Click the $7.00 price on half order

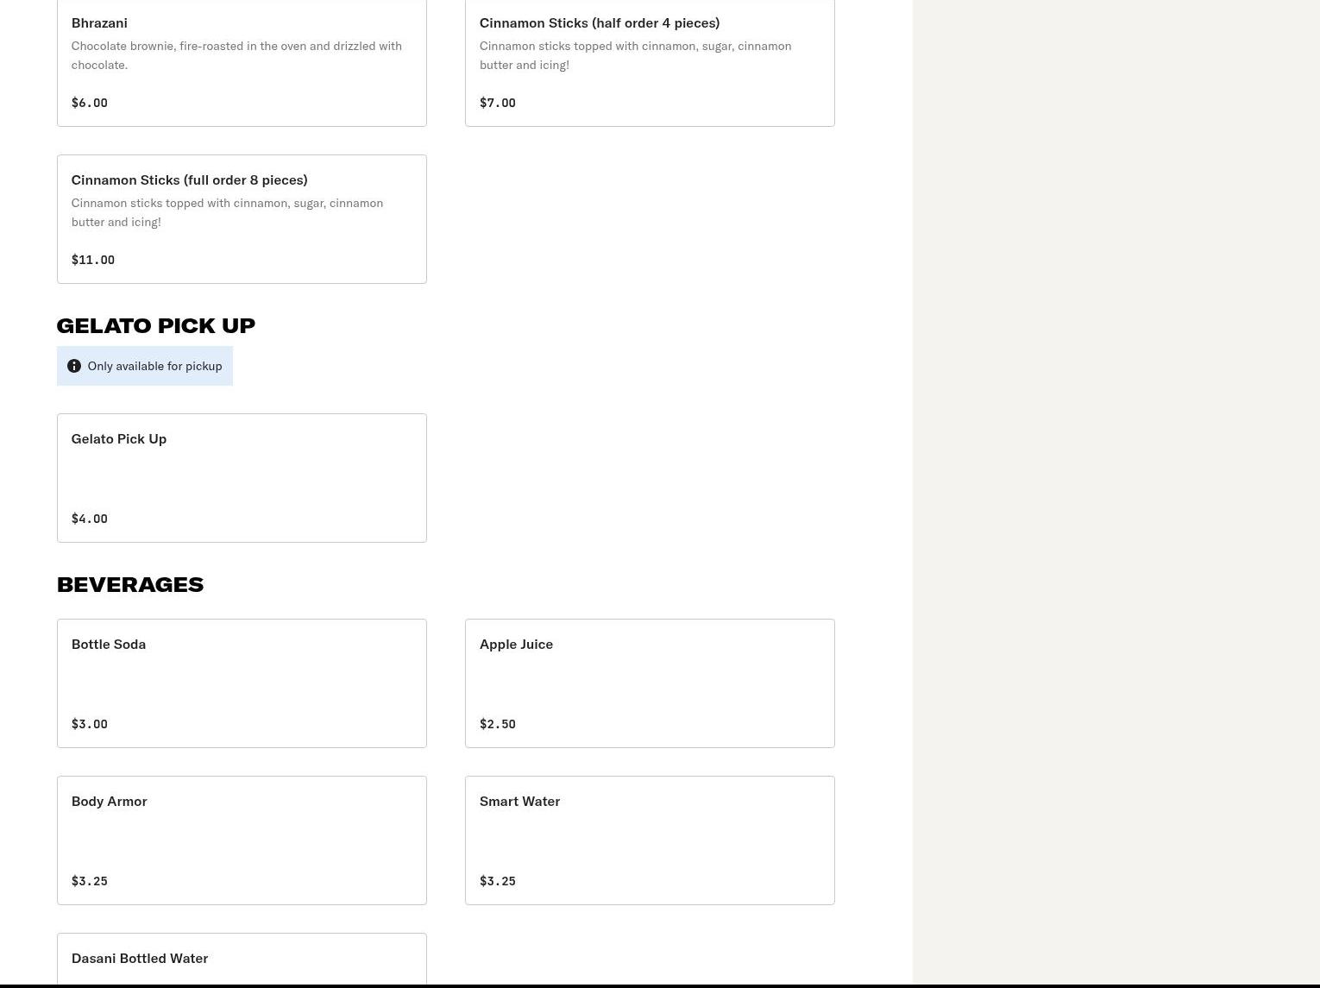[498, 103]
